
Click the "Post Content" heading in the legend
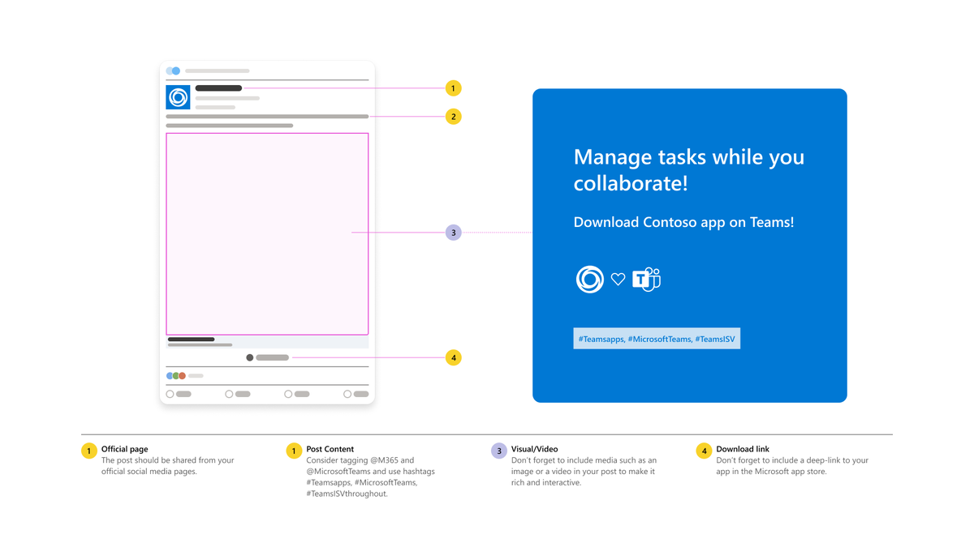(330, 449)
